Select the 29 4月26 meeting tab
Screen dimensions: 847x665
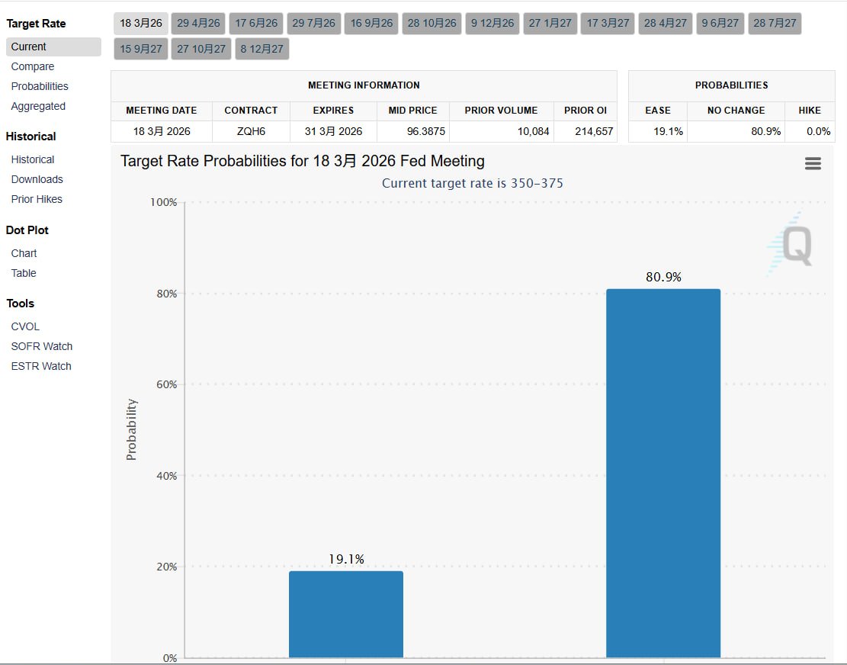click(x=198, y=23)
